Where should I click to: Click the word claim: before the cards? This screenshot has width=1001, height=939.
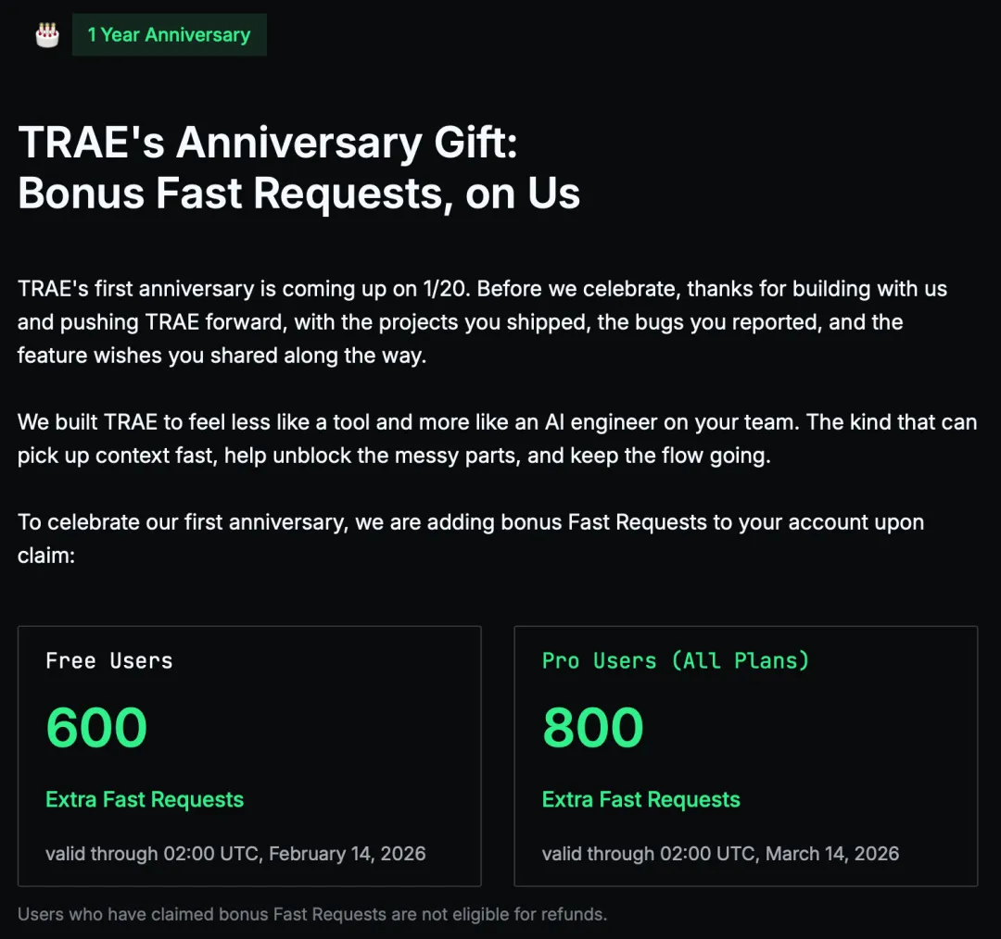pyautogui.click(x=44, y=556)
